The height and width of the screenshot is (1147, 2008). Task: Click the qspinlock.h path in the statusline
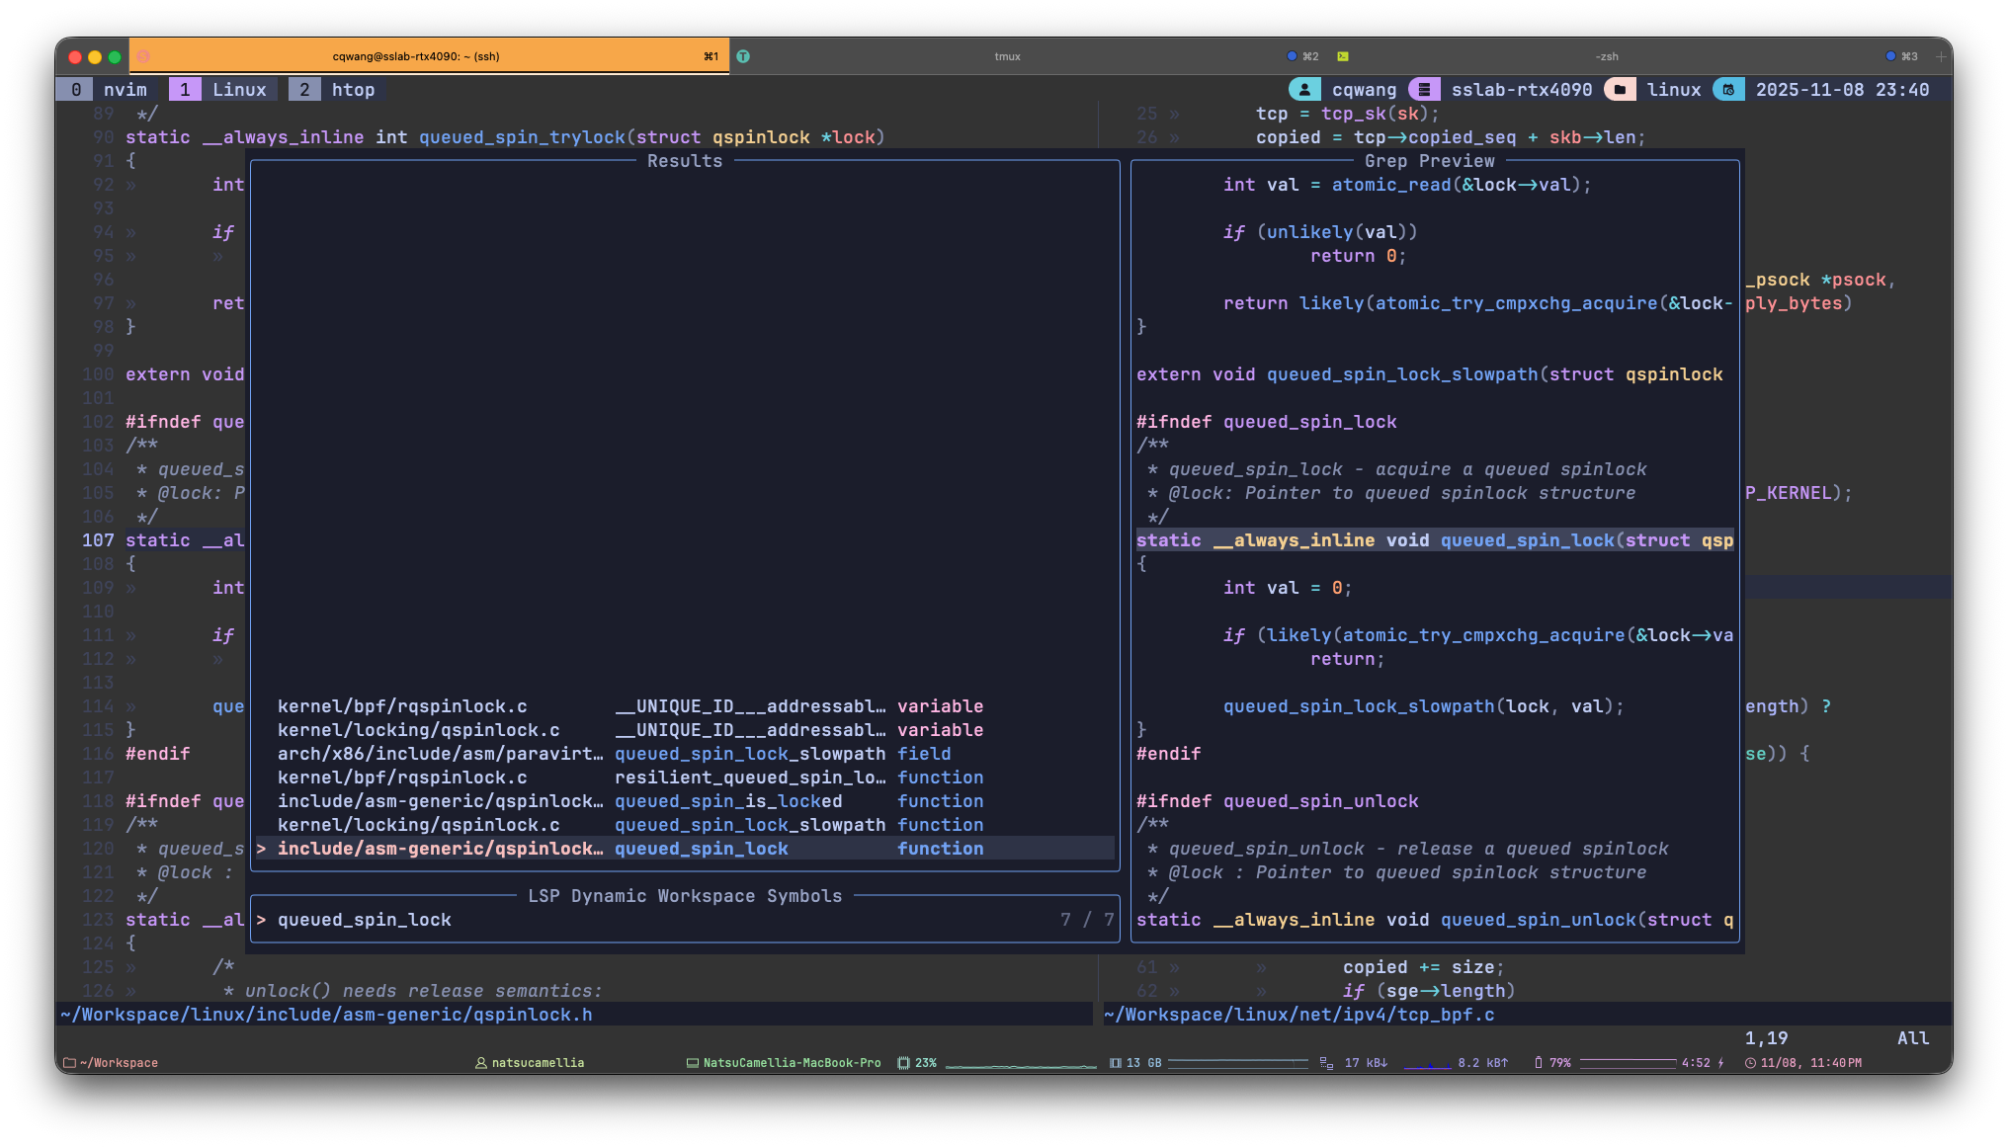click(x=326, y=1014)
